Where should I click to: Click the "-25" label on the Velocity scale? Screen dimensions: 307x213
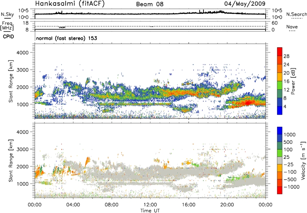coord(289,165)
